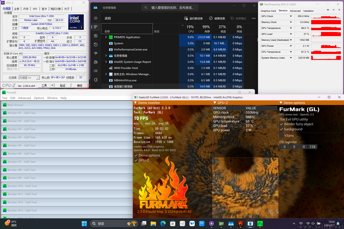This screenshot has height=229, width=344.
Task: Open Users icon in Task Manager sidebar
Action: point(96,62)
